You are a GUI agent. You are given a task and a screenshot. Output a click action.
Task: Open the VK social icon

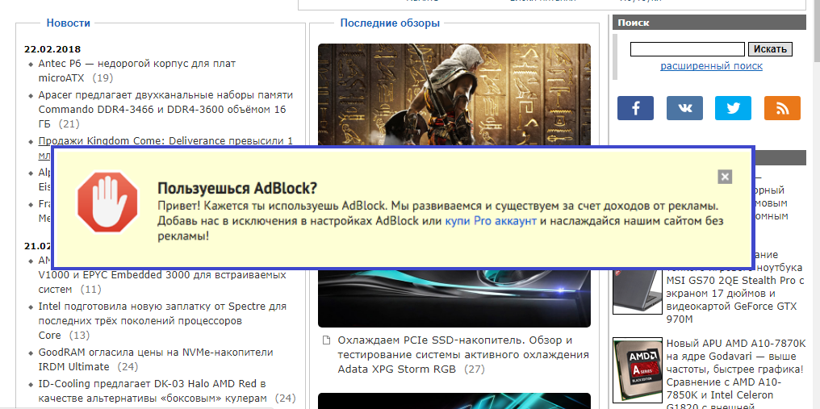point(684,108)
